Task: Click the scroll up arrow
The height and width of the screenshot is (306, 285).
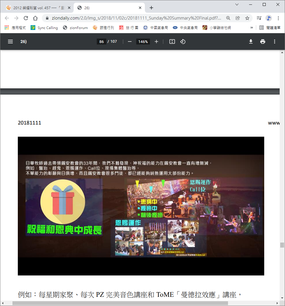Action: (282, 52)
